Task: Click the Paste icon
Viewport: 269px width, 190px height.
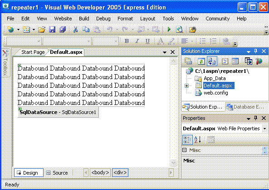Action: pyautogui.click(x=97, y=29)
